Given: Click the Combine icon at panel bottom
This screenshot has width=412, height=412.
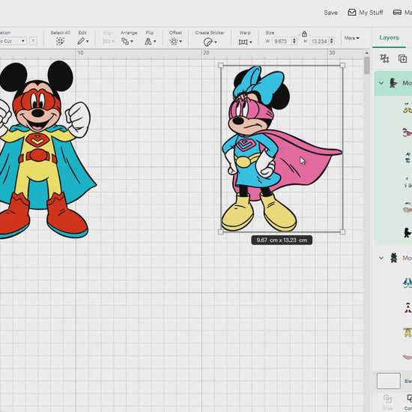Looking at the screenshot, I should [x=409, y=399].
